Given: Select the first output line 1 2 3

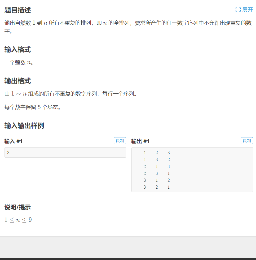Looking at the screenshot, I should coord(156,153).
